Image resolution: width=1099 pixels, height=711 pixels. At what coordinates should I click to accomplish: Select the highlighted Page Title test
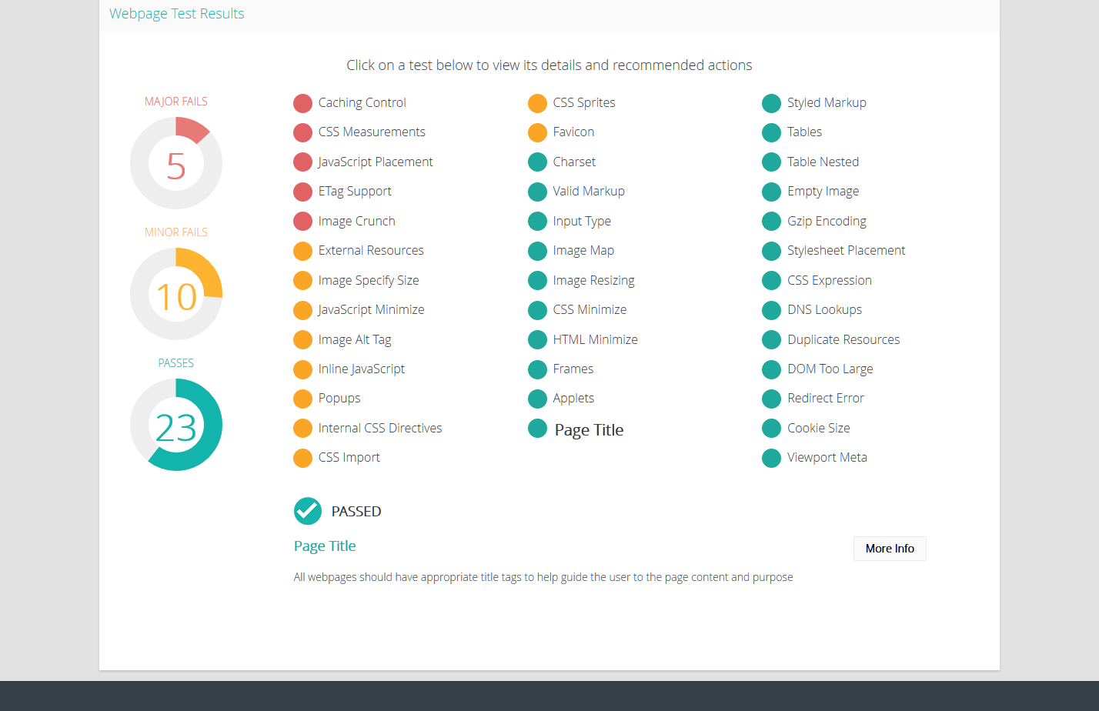(589, 430)
